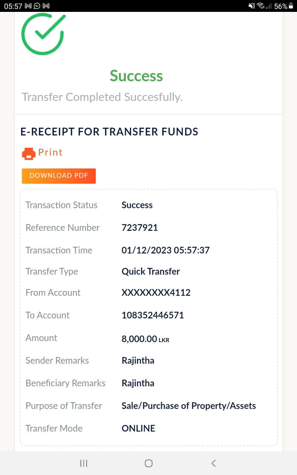Click the From Account XXXXXXXX4112 value
The width and height of the screenshot is (297, 475).
point(156,293)
